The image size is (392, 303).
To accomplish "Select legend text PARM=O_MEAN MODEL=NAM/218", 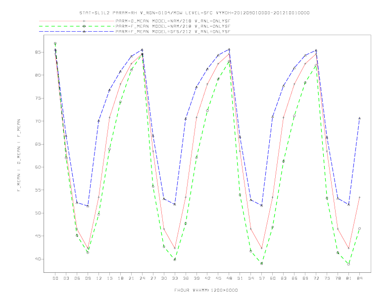I will point(153,21).
